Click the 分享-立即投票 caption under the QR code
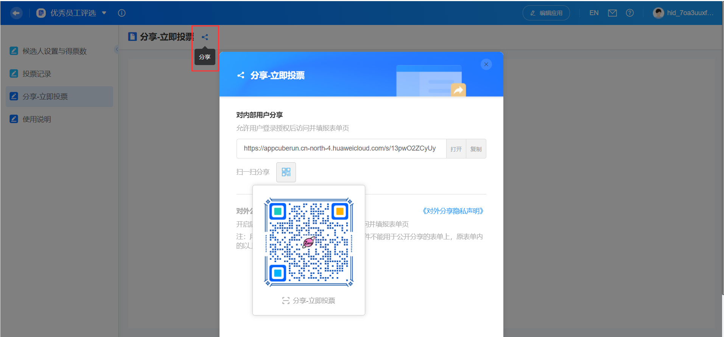This screenshot has width=724, height=337. click(x=314, y=301)
